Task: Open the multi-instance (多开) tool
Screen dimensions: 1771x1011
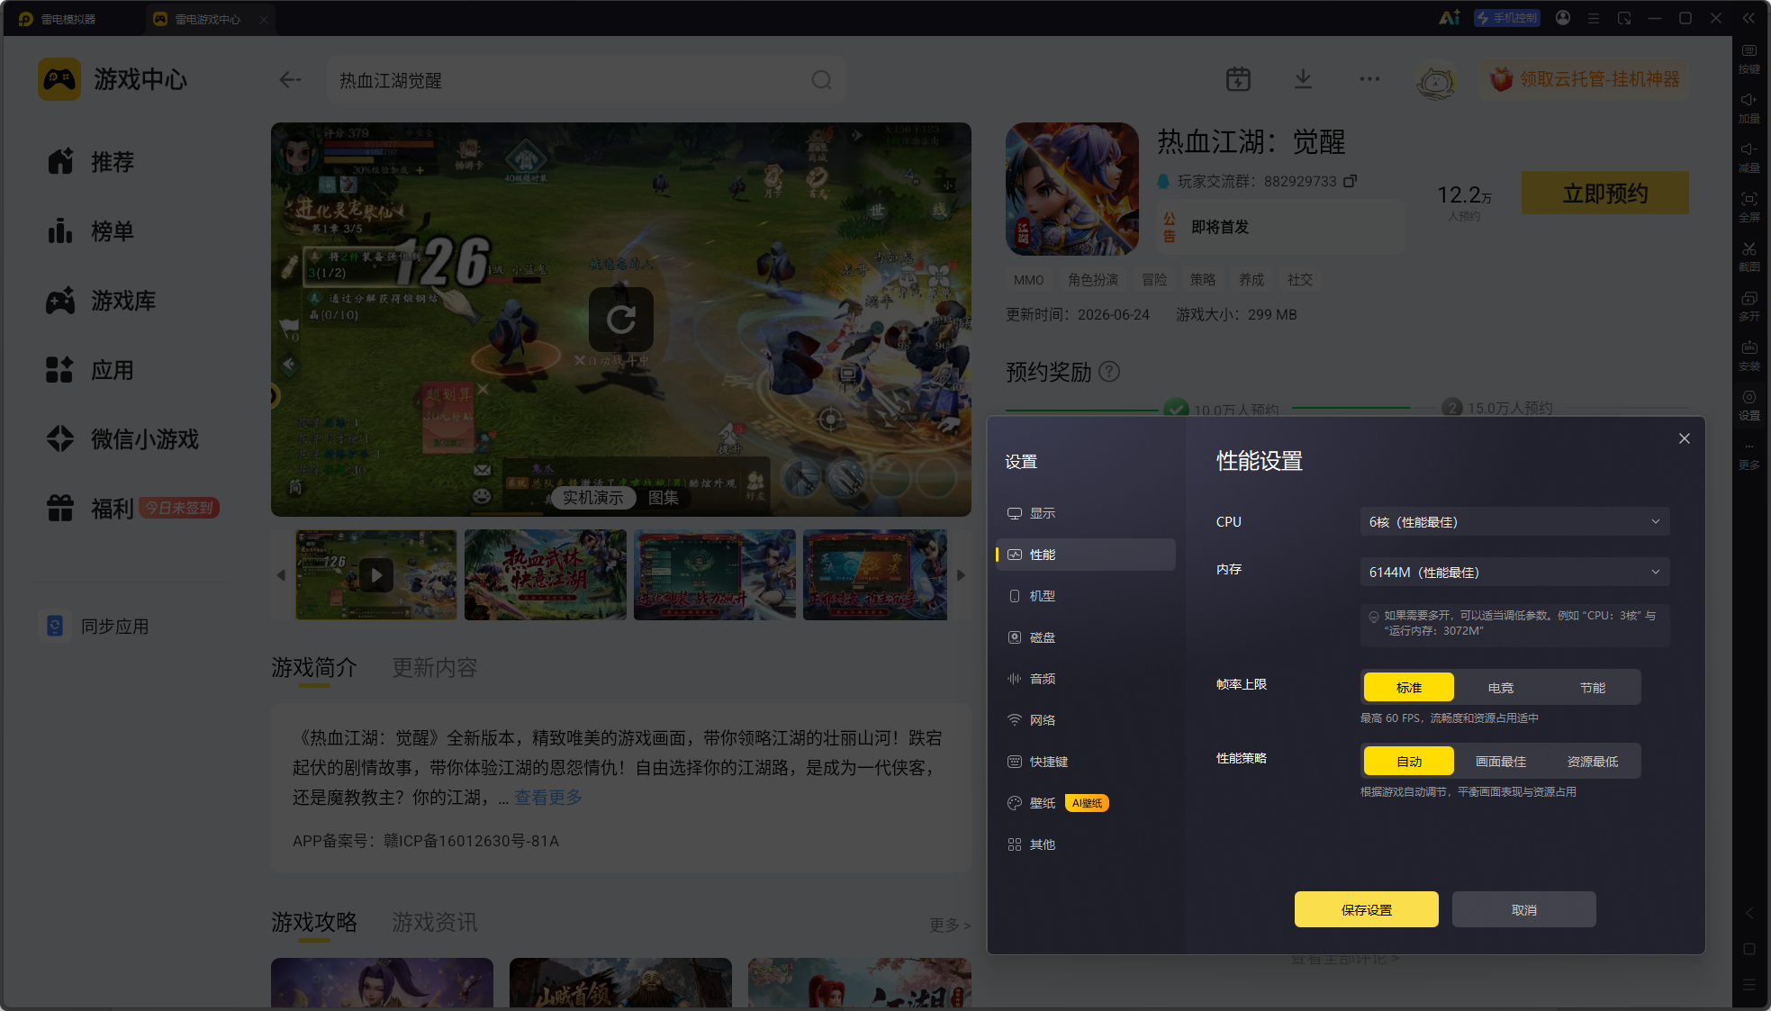Action: click(1748, 305)
